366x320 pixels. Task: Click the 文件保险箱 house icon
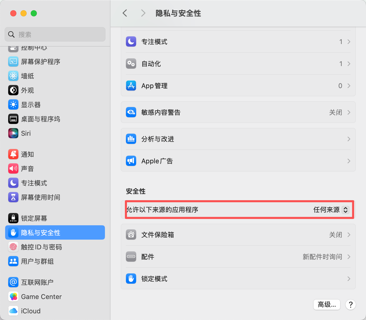(x=131, y=235)
